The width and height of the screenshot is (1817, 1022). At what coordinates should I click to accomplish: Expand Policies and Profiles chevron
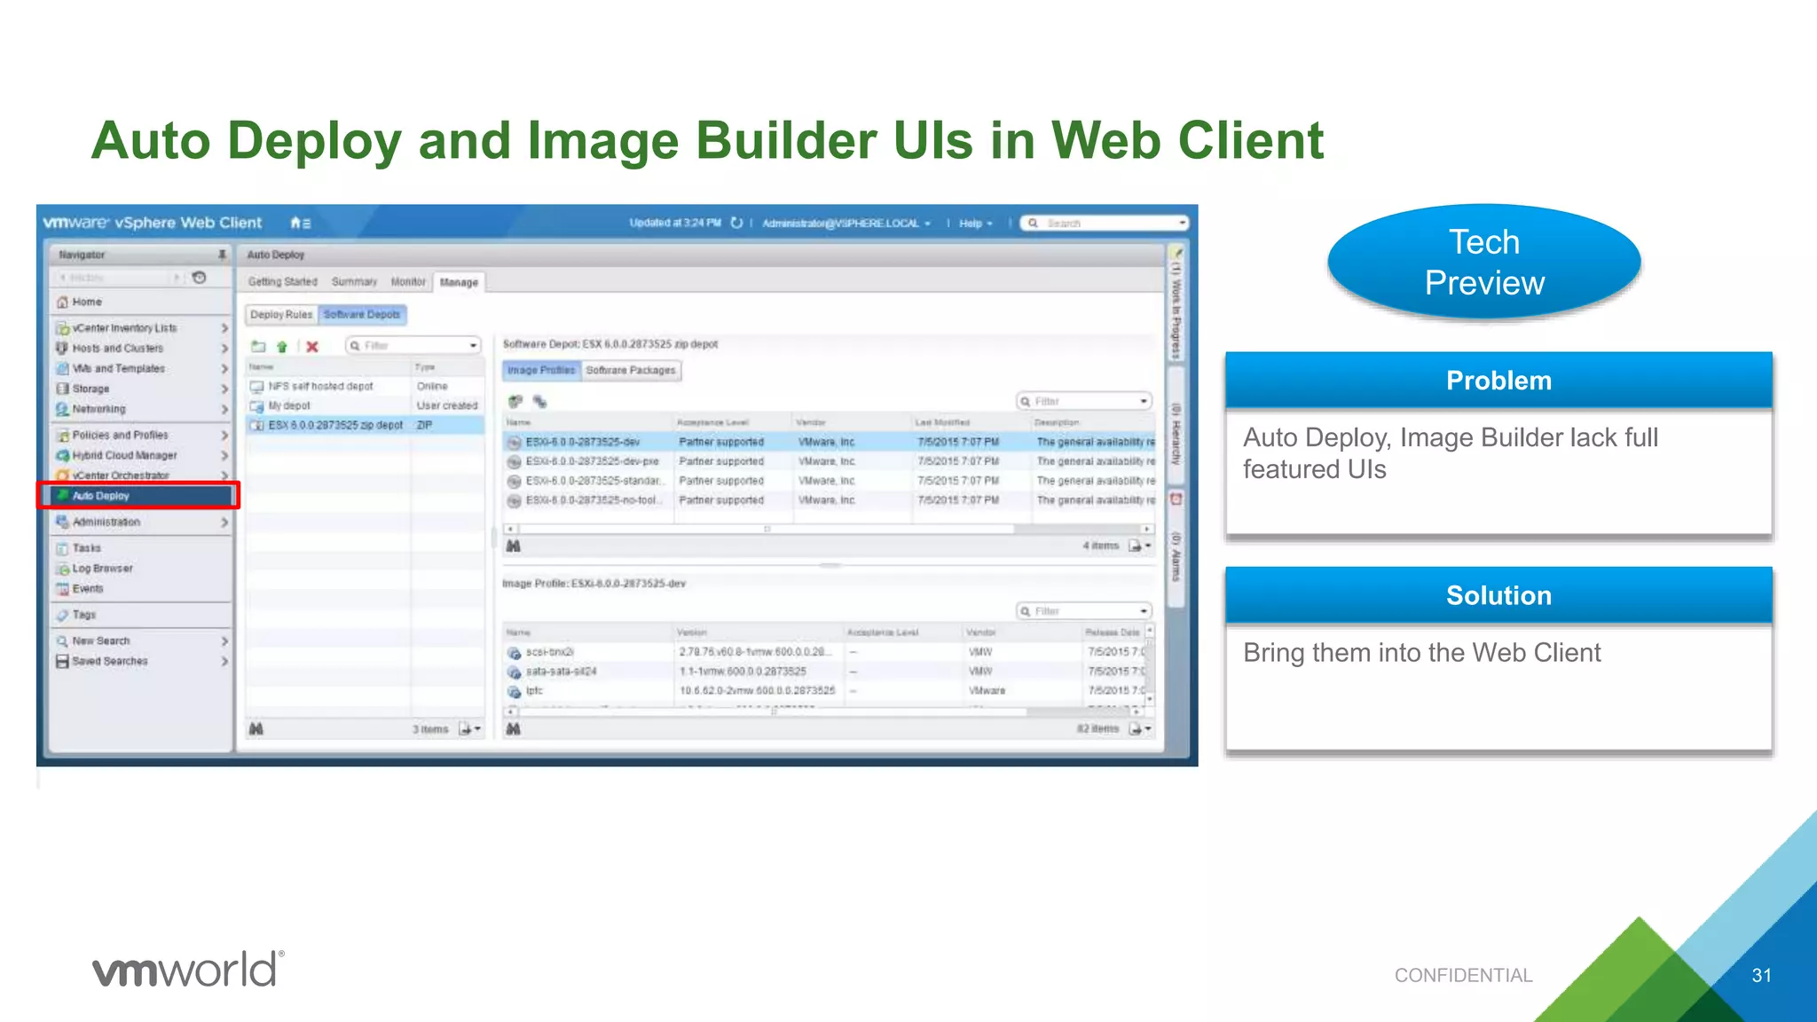pos(224,436)
